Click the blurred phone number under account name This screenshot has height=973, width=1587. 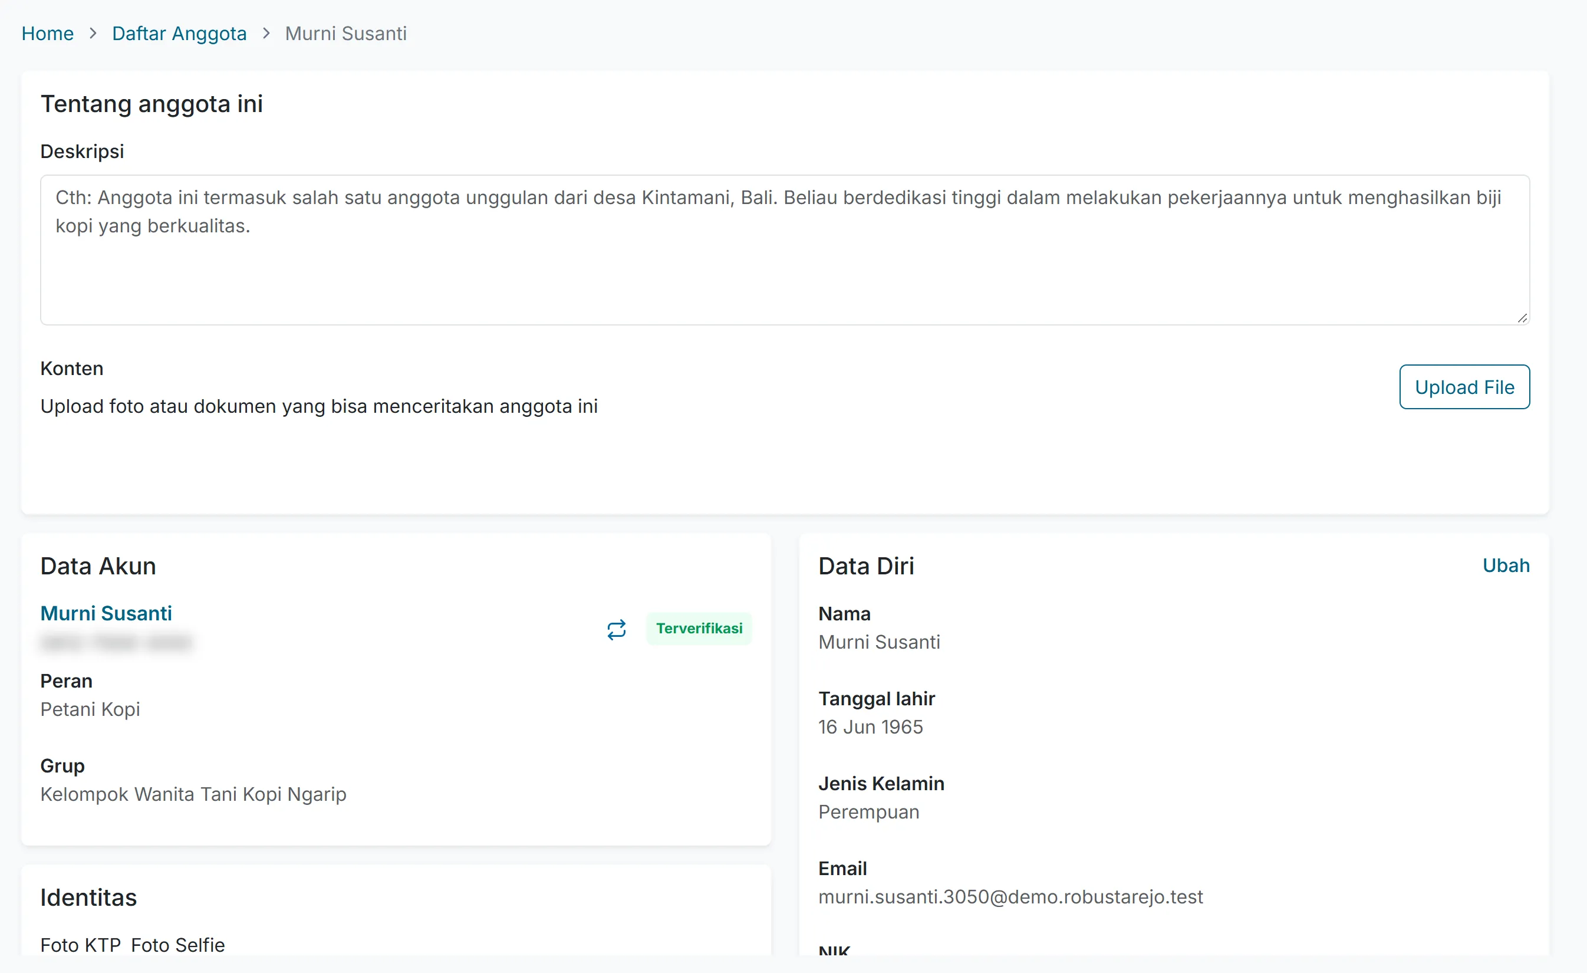pyautogui.click(x=117, y=642)
